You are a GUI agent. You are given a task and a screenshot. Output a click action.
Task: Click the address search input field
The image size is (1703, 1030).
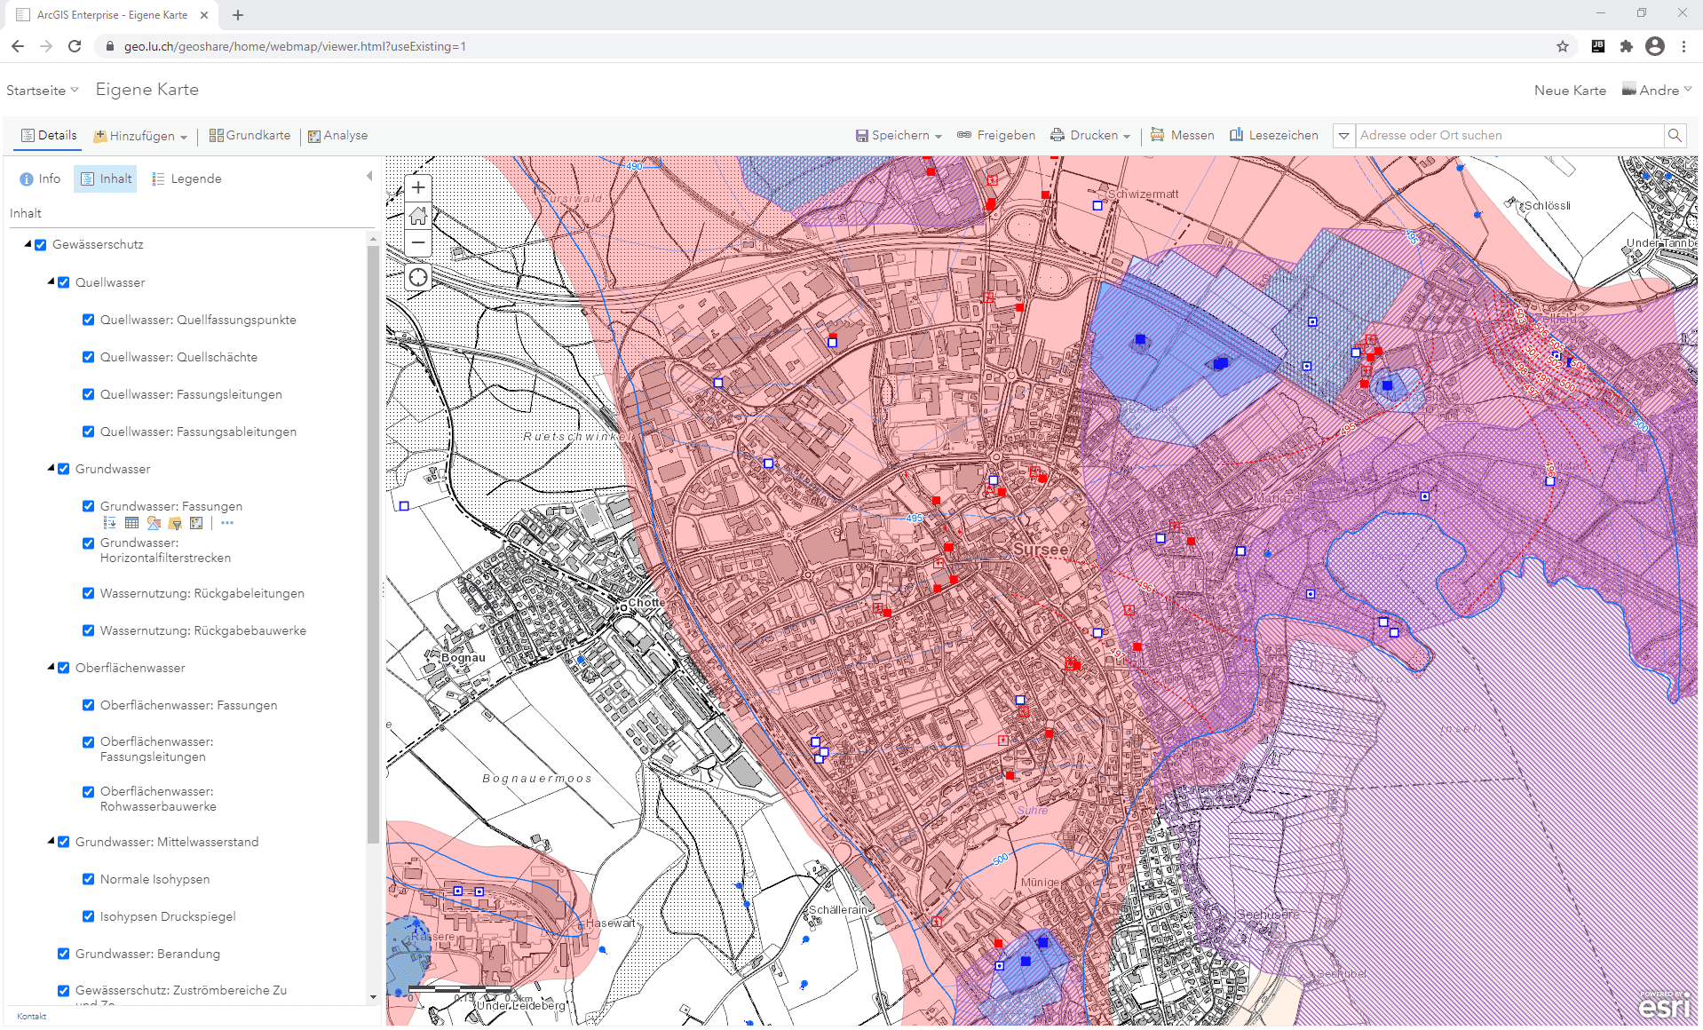coord(1509,136)
